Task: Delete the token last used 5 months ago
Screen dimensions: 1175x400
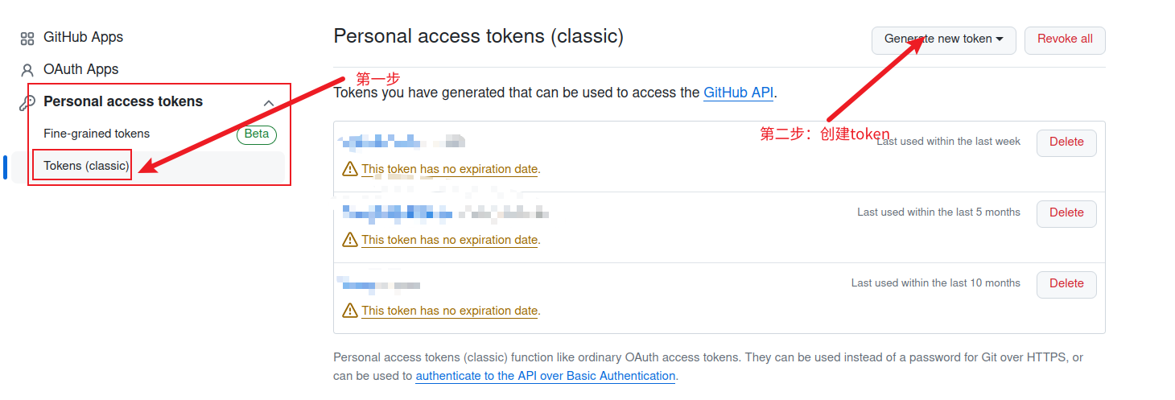Action: 1066,213
